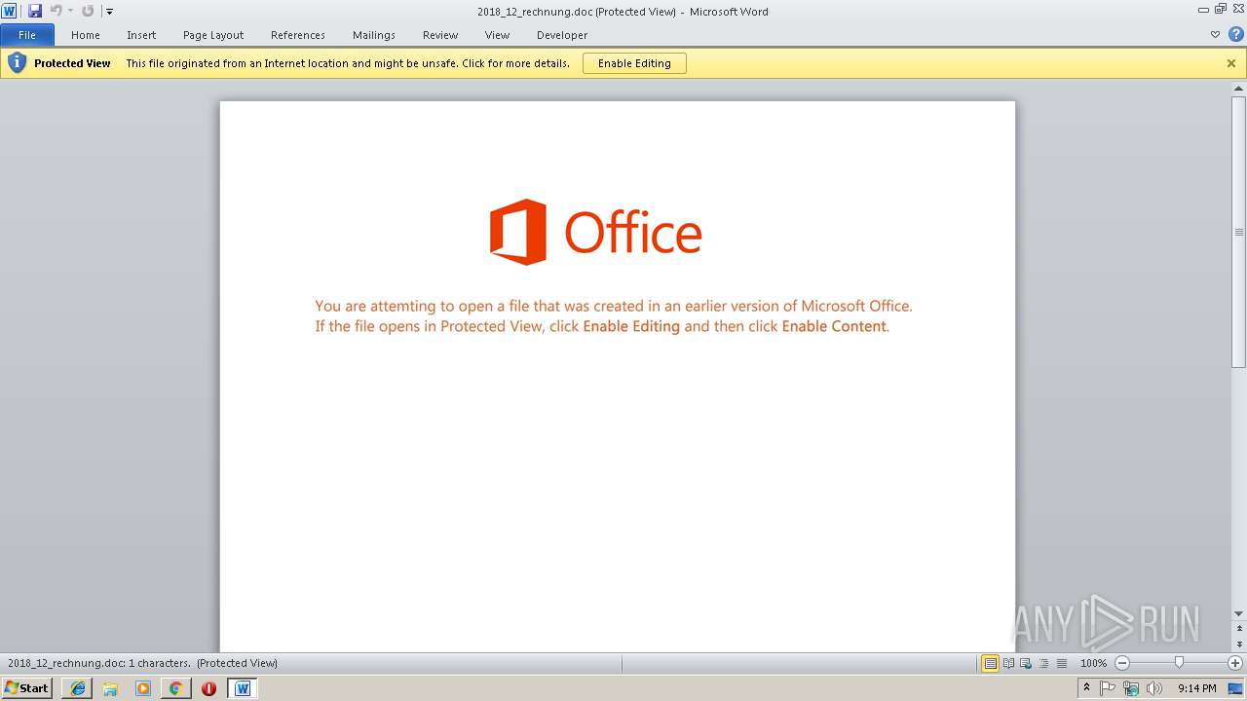Open Word Help with the question mark icon
The width and height of the screenshot is (1247, 701).
point(1235,34)
